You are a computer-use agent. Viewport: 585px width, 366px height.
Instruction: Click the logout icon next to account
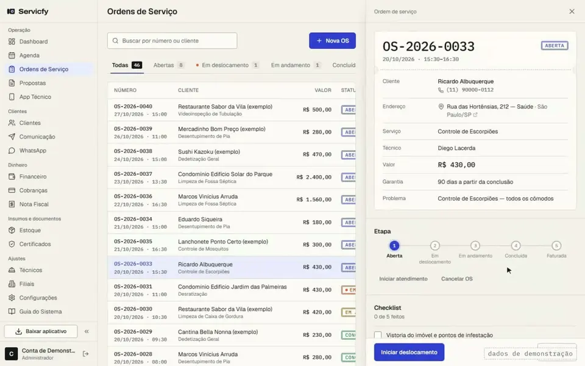(85, 354)
